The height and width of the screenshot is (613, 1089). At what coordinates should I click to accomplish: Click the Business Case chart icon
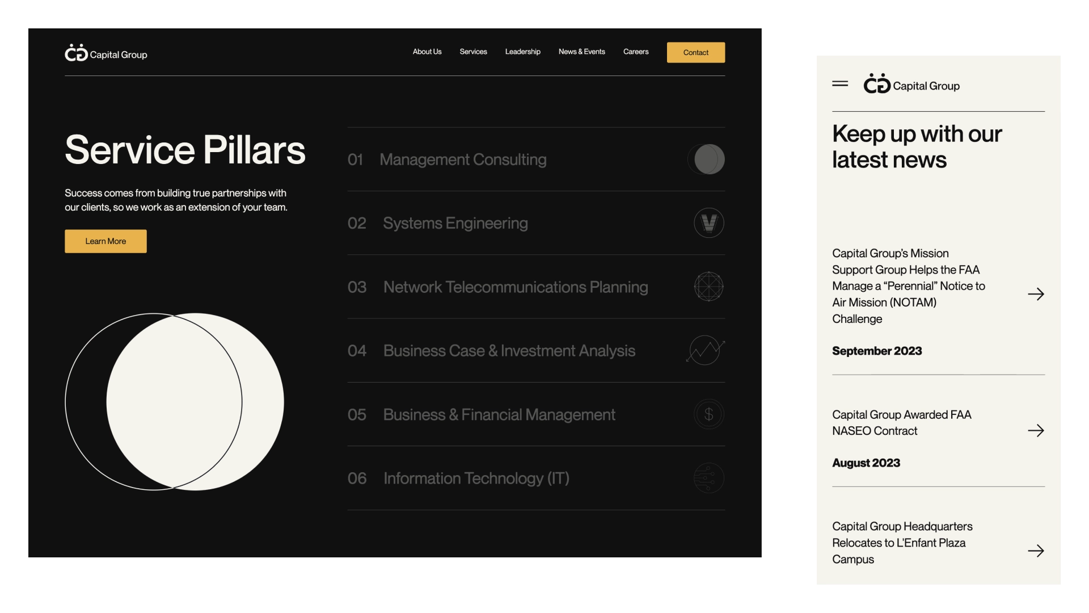(x=706, y=350)
